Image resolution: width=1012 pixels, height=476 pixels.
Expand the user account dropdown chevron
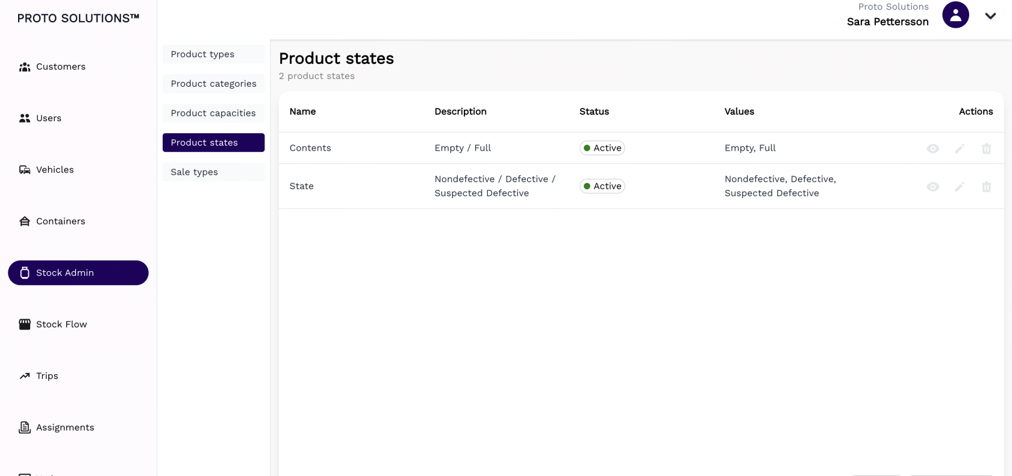click(990, 16)
